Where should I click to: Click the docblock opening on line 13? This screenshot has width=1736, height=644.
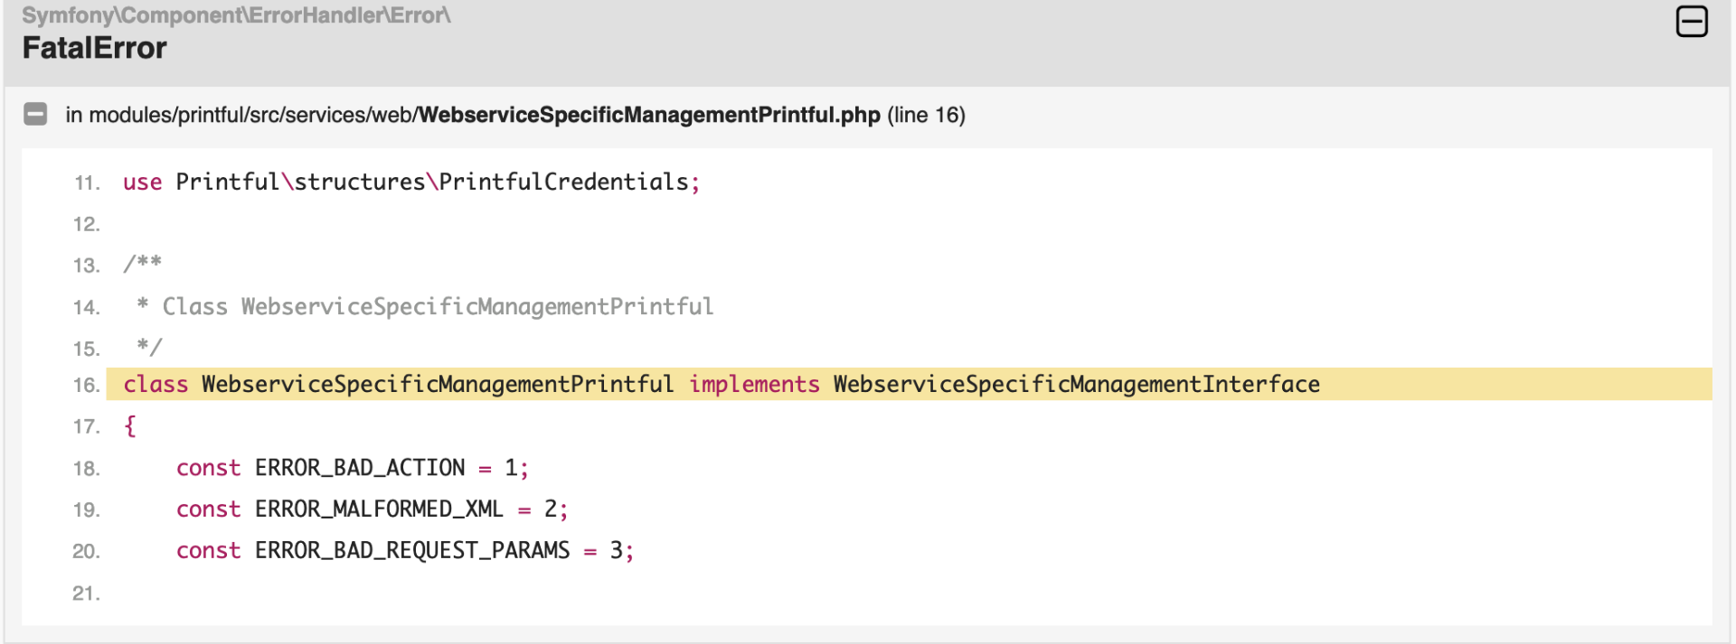(143, 263)
